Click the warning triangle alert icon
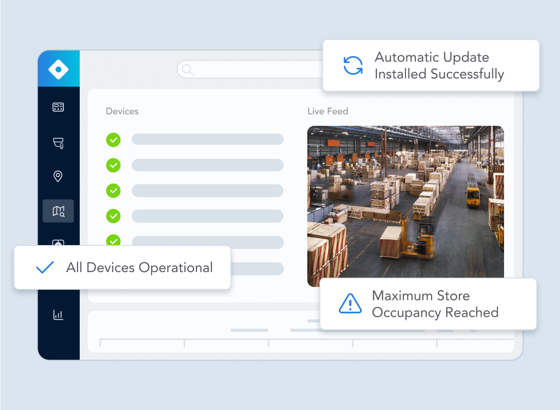The image size is (560, 410). (350, 304)
